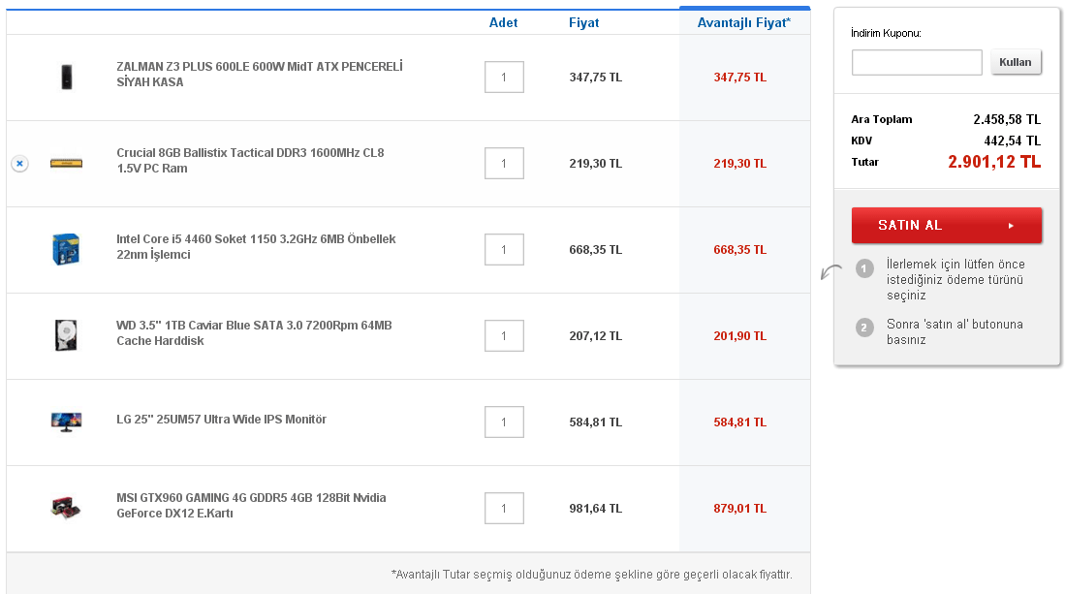Click the ZALMAN Z3 PLUS case thumbnail
1065x594 pixels.
click(x=66, y=77)
